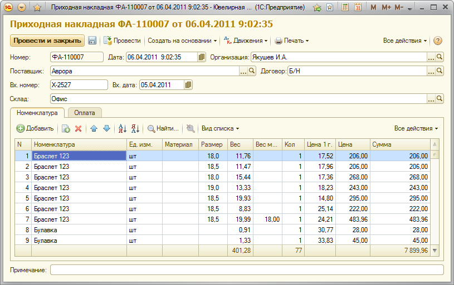Click the Номер input field
Viewport: 454px width, 285px height.
pos(77,57)
